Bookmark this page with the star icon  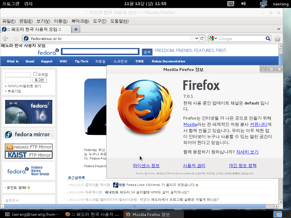192,38
